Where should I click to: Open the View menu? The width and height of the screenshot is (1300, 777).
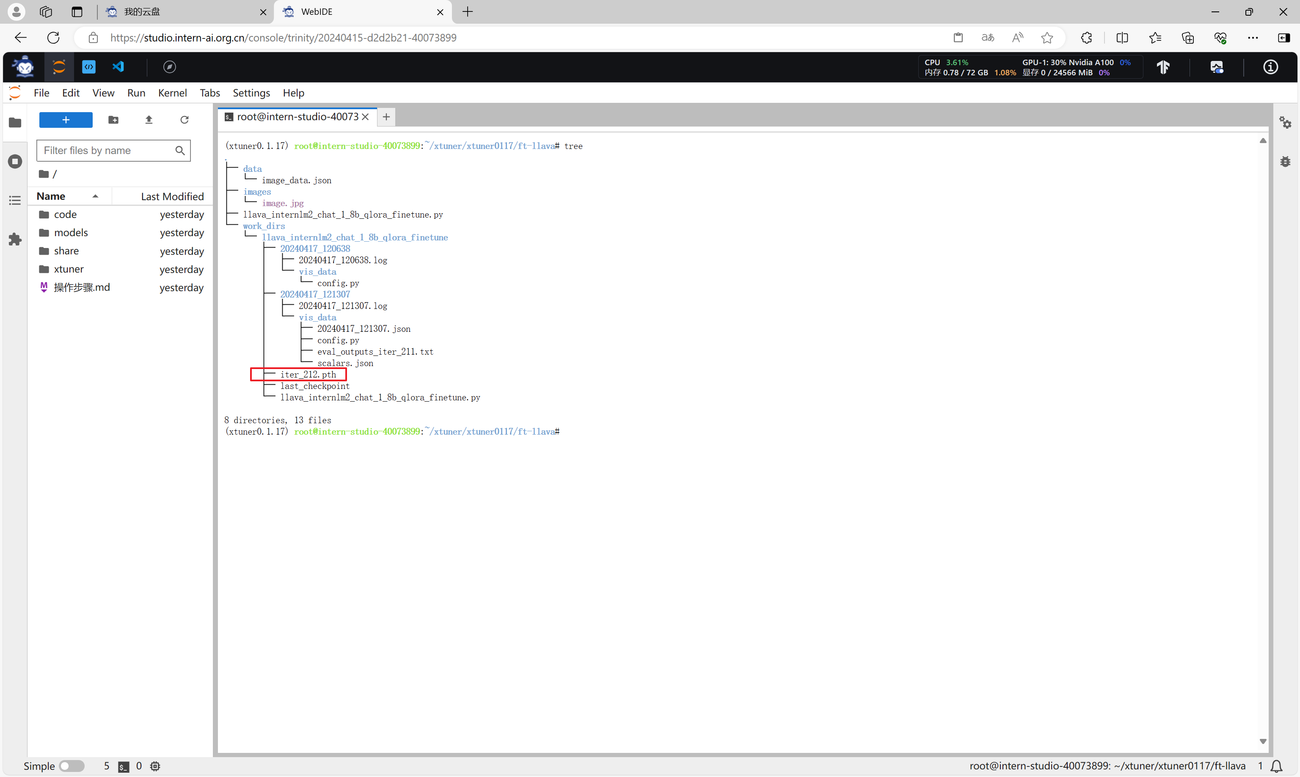(x=103, y=93)
